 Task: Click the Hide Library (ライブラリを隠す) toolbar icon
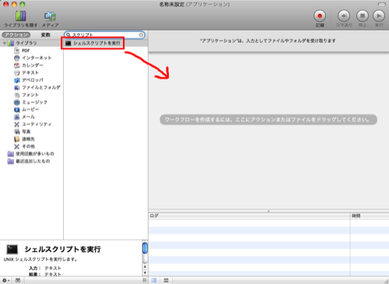point(20,16)
